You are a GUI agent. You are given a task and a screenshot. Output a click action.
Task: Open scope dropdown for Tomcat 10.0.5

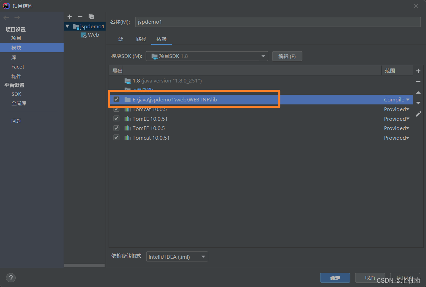397,109
